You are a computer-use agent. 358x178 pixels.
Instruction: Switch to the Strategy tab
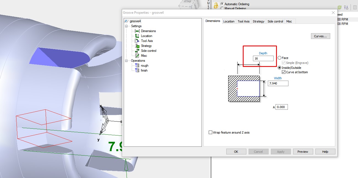click(x=258, y=21)
